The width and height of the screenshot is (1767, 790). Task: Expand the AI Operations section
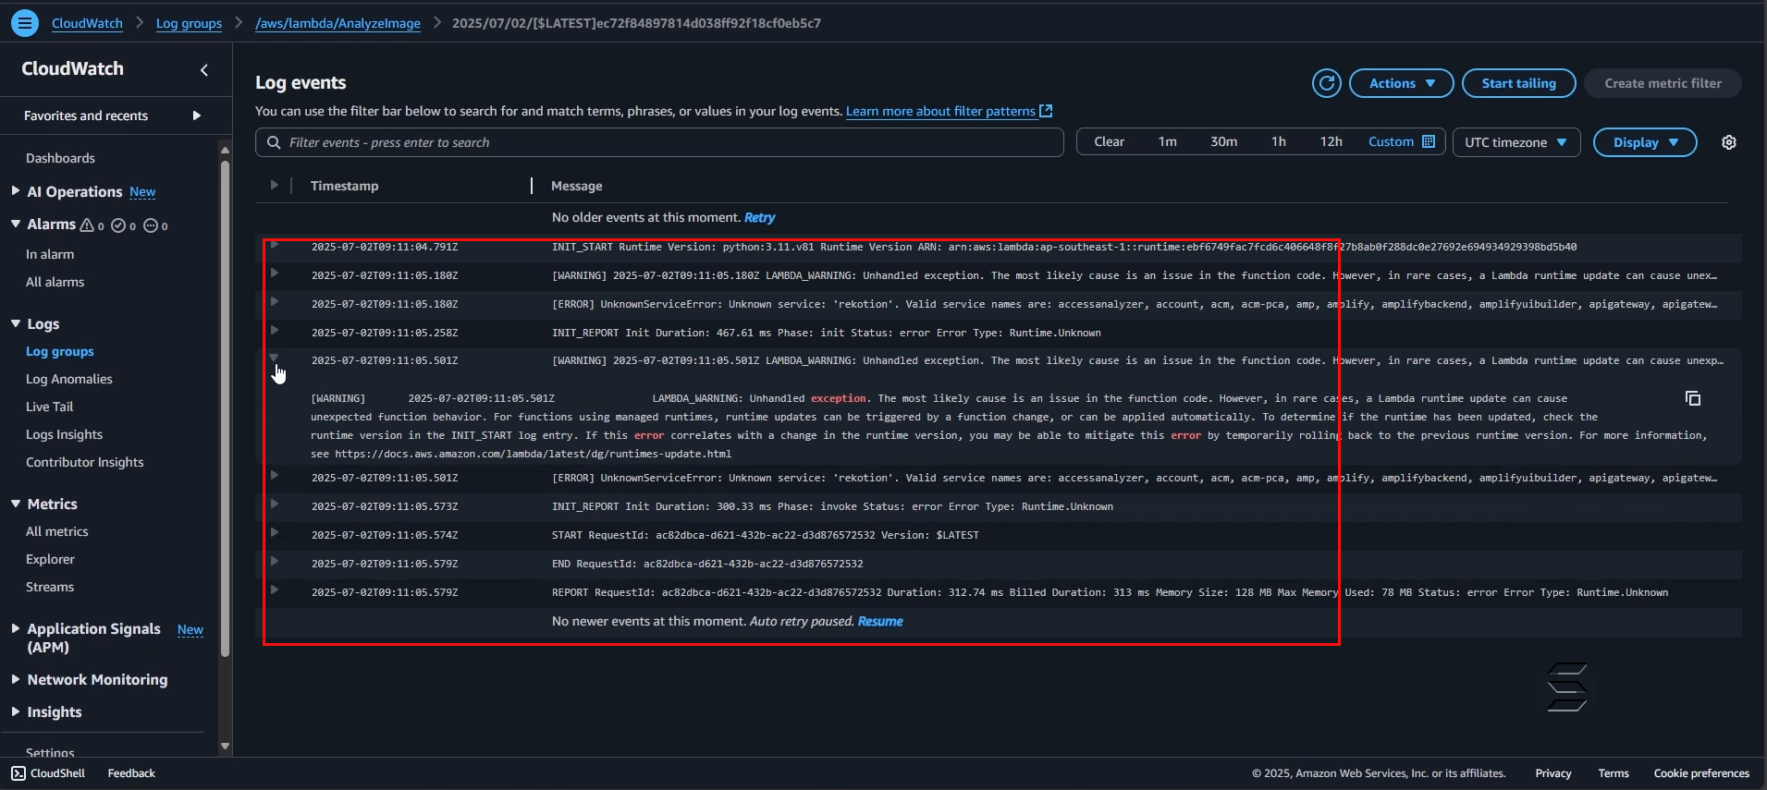point(16,191)
